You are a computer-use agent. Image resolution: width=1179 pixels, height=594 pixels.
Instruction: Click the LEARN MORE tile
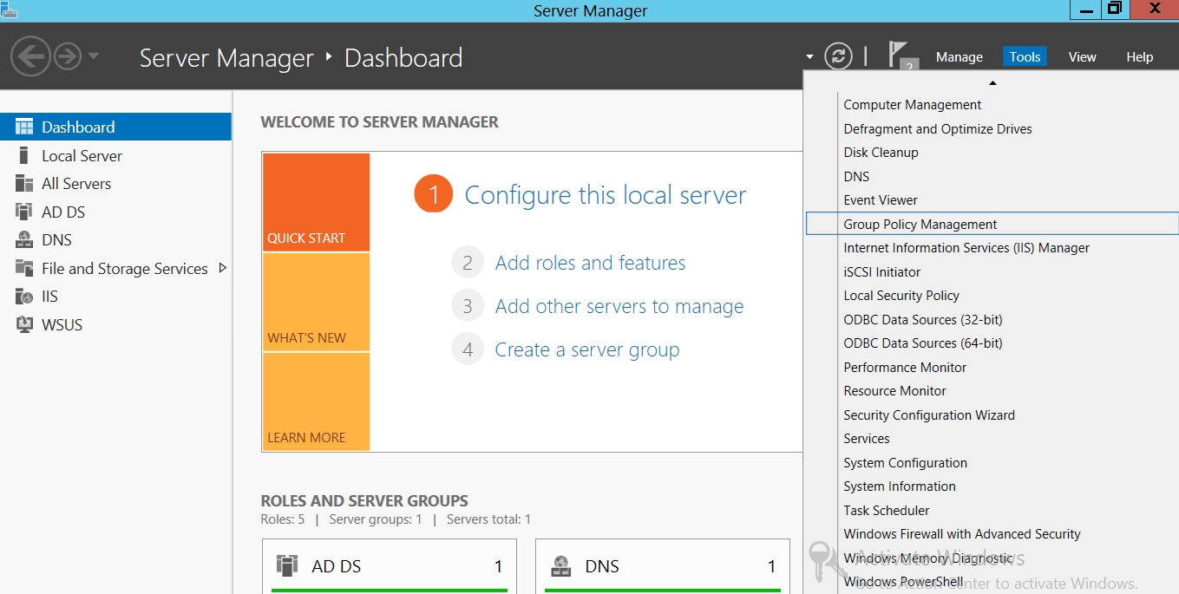[x=316, y=401]
